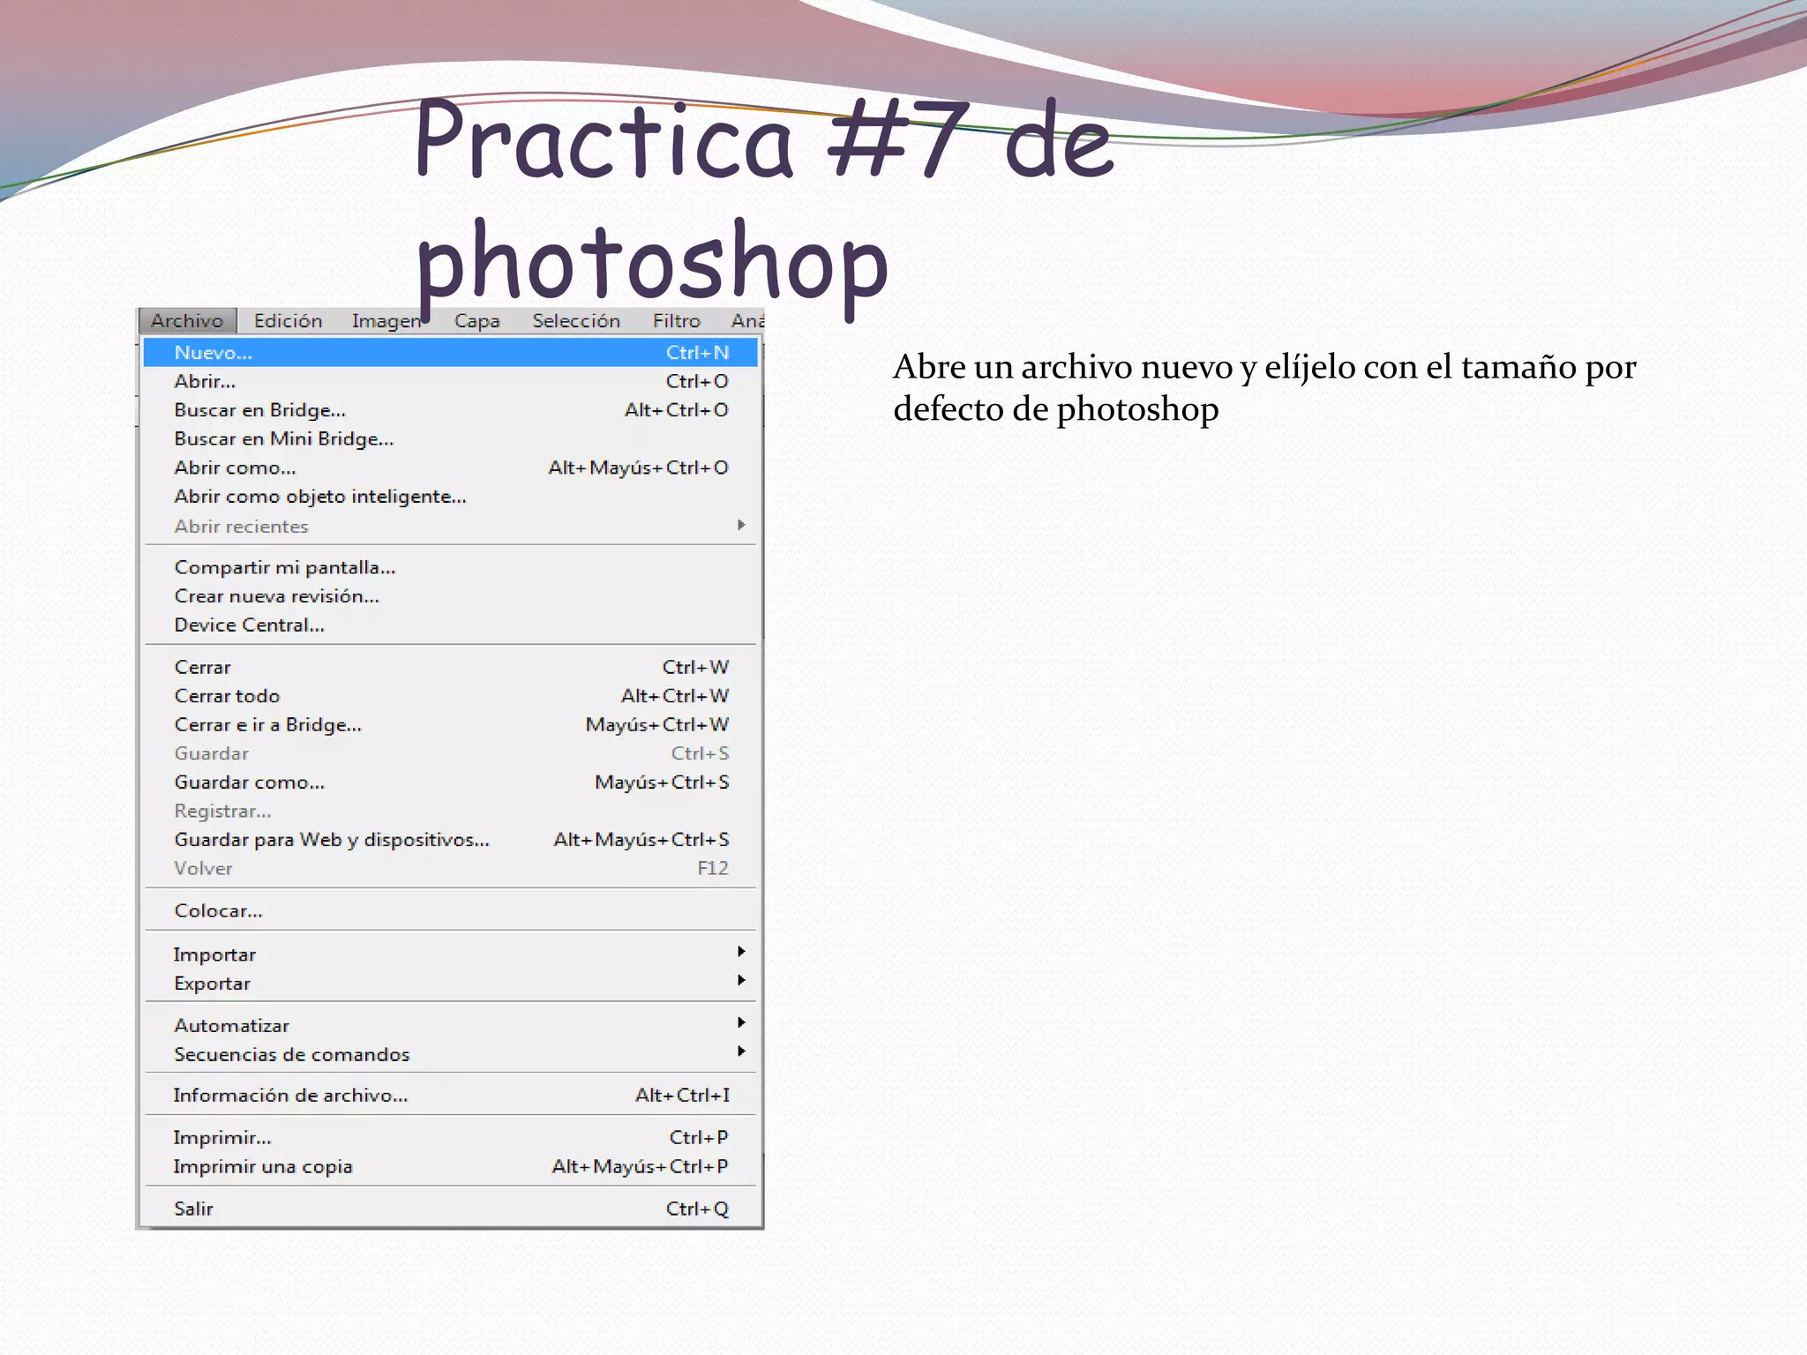This screenshot has width=1807, height=1355.
Task: Select Abrir como objeto inteligente...
Action: pyautogui.click(x=319, y=497)
